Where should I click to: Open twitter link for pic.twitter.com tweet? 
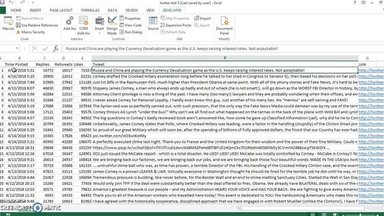point(371,136)
